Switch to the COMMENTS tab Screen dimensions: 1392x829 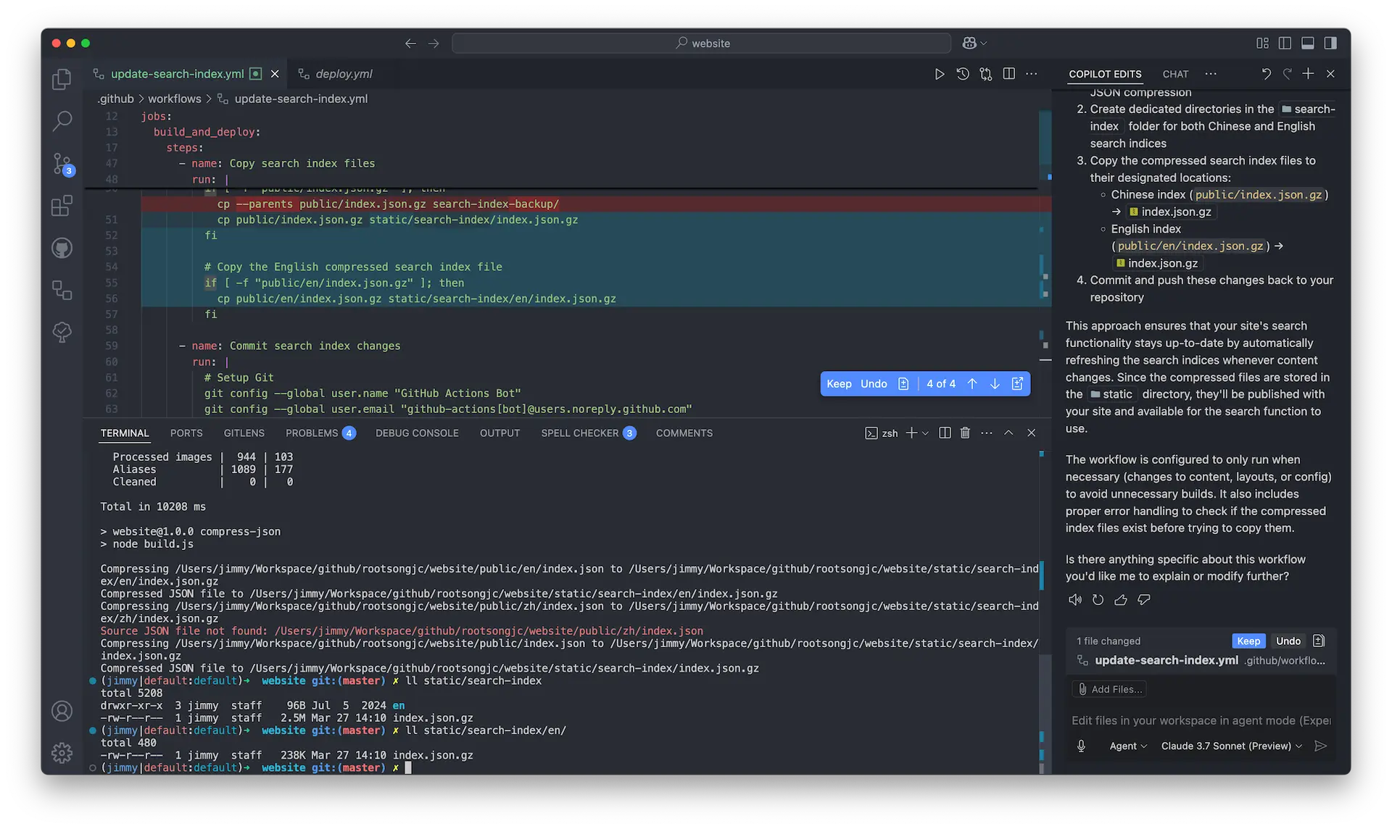coord(684,433)
